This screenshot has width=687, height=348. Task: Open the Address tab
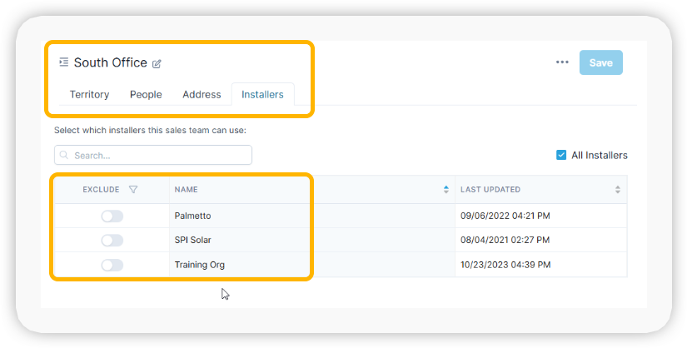(x=202, y=94)
